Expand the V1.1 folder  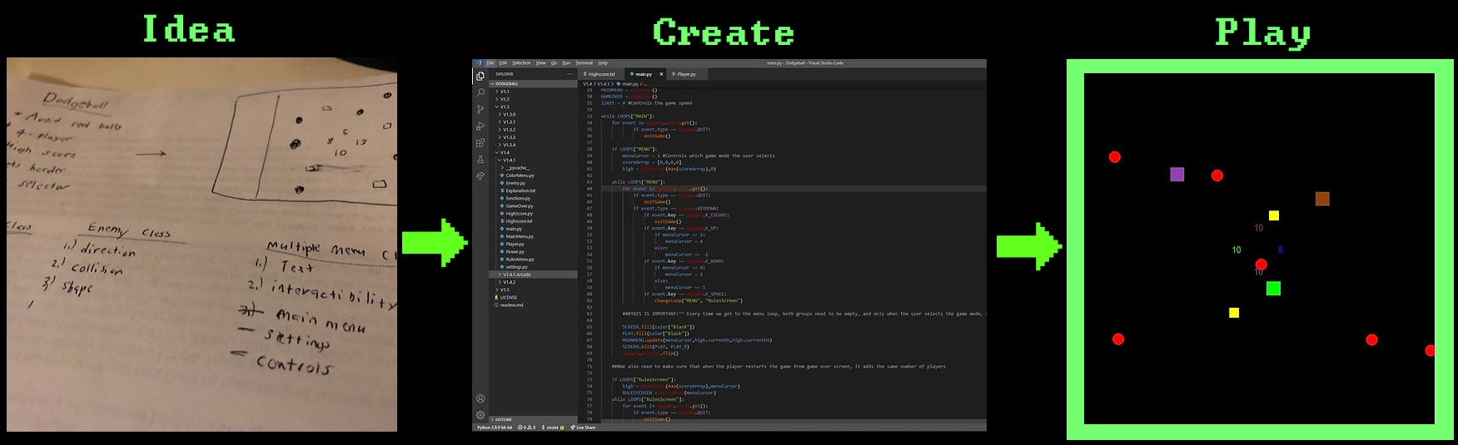505,91
